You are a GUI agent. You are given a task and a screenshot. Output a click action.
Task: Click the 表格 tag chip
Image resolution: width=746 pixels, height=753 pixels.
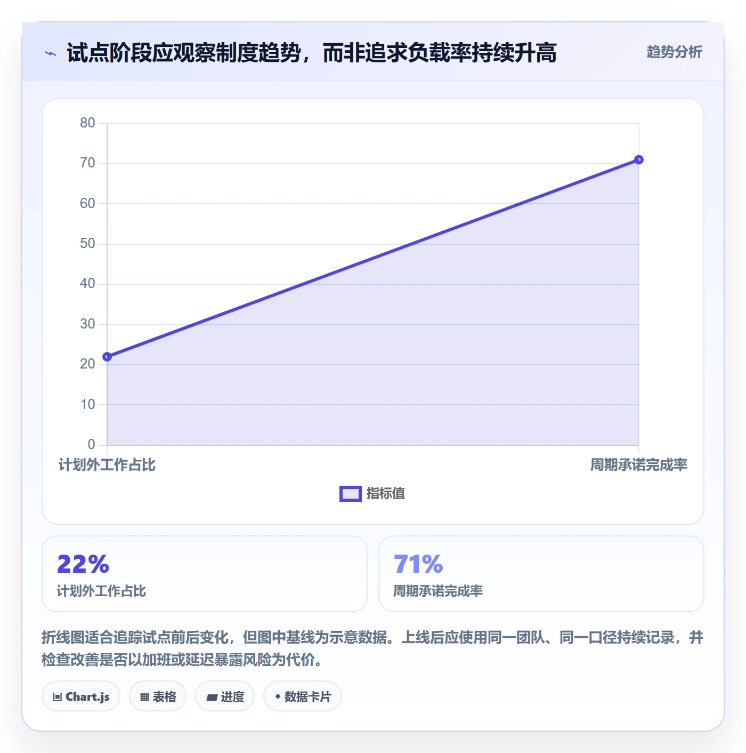158,696
